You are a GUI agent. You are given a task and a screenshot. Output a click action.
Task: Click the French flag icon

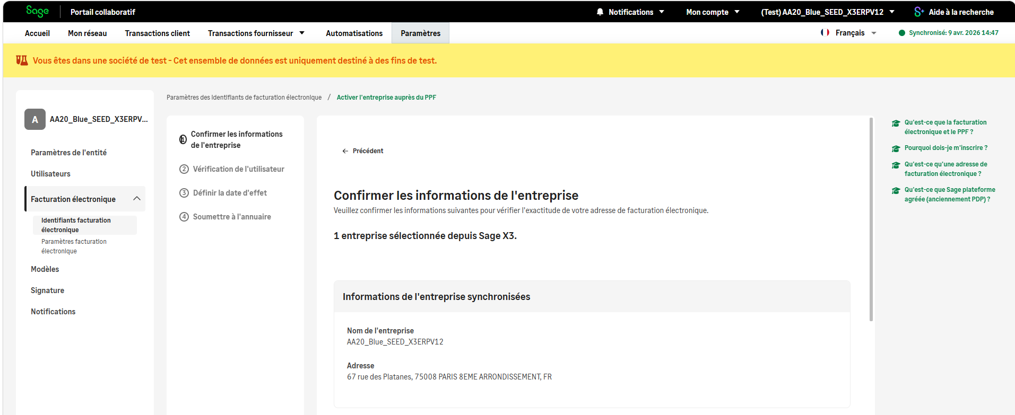[825, 32]
